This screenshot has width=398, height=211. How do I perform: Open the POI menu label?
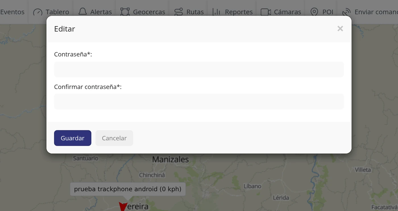click(x=328, y=12)
